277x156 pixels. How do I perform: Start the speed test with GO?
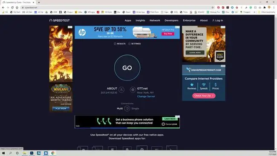127,68
